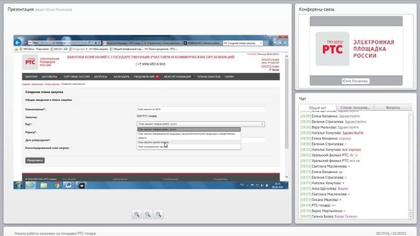Viewport: 420px width, 236px height.
Task: Click the page scrollbar down arrow
Action: click(287, 177)
